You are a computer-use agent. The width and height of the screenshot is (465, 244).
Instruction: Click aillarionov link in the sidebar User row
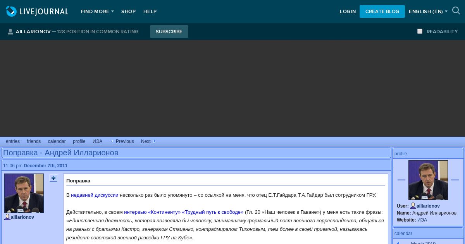point(428,206)
